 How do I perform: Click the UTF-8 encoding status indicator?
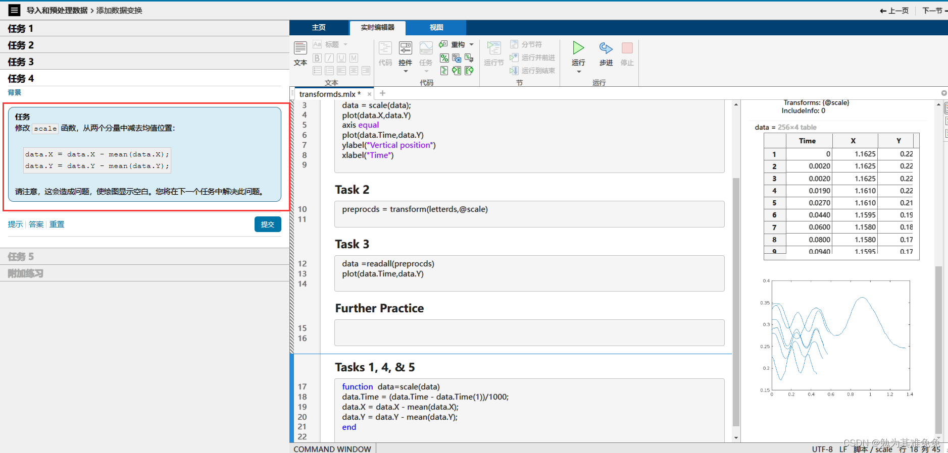point(822,449)
